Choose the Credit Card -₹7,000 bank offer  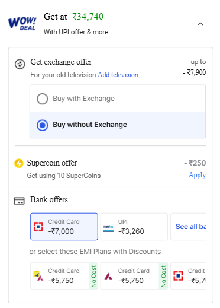(x=64, y=227)
